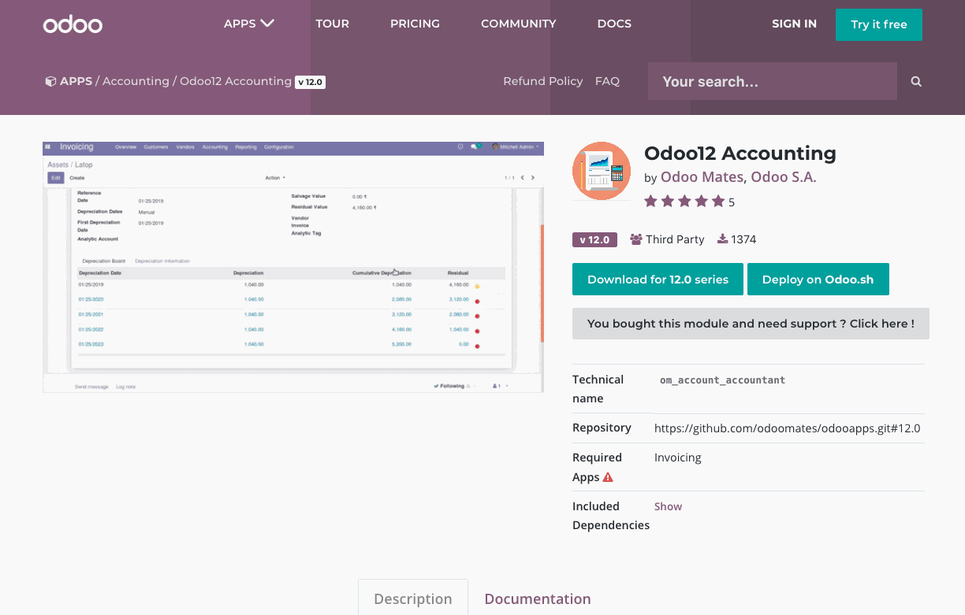Switch to the Description tab

(413, 598)
